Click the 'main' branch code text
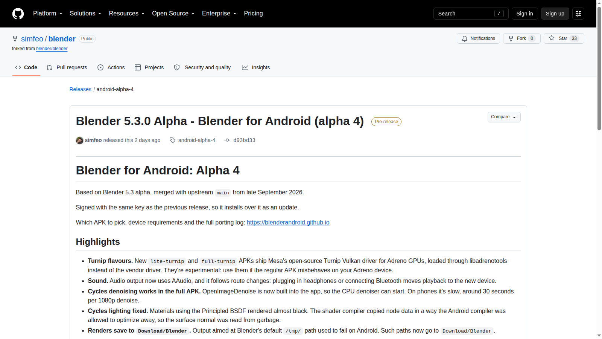This screenshot has width=602, height=339. [223, 193]
